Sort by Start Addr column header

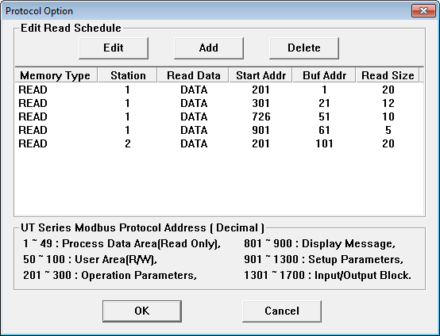[x=261, y=75]
